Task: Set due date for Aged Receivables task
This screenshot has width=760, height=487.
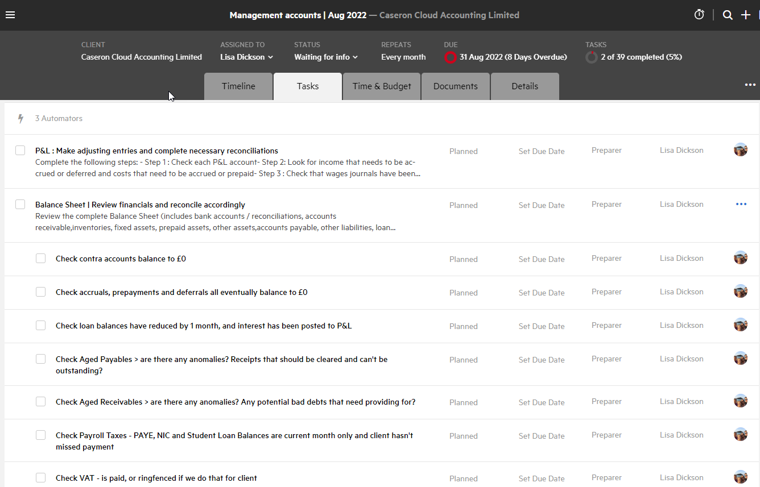Action: pos(542,402)
